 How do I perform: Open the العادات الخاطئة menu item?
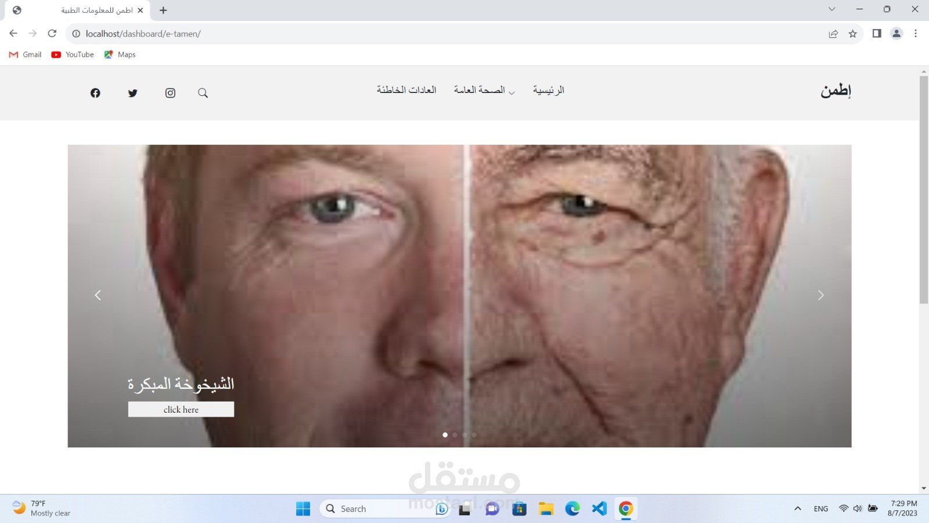406,90
